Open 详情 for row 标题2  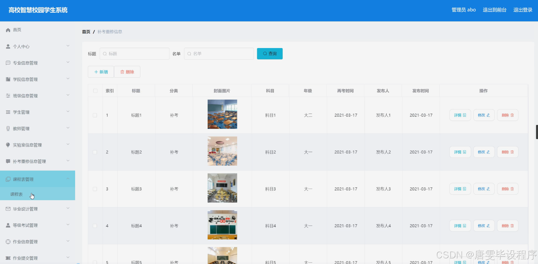[x=460, y=152]
